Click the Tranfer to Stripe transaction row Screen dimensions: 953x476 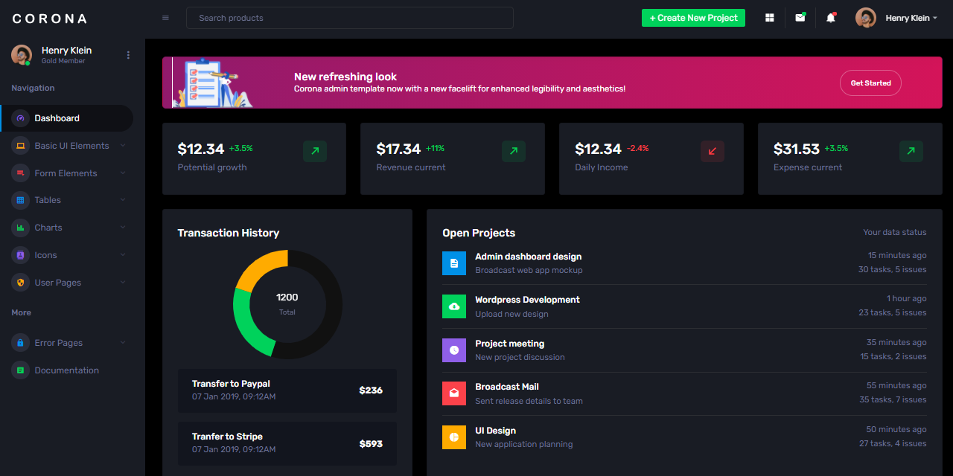(287, 443)
